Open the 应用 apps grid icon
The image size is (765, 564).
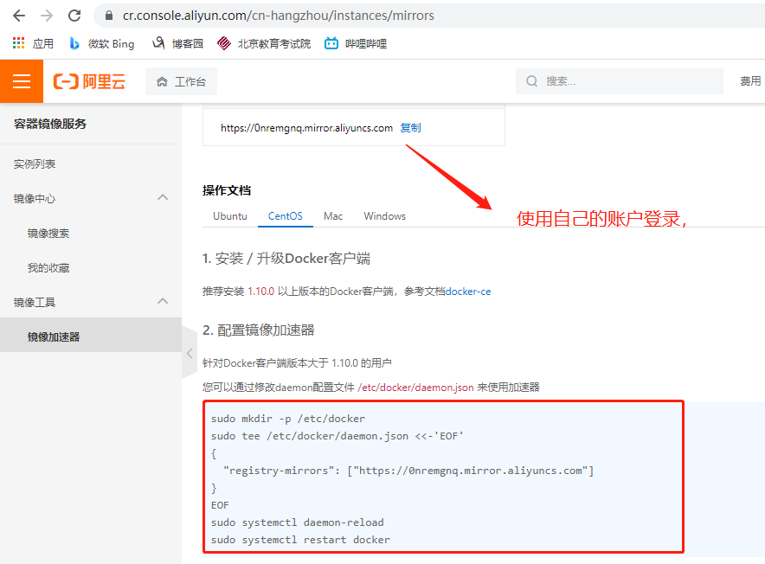18,43
